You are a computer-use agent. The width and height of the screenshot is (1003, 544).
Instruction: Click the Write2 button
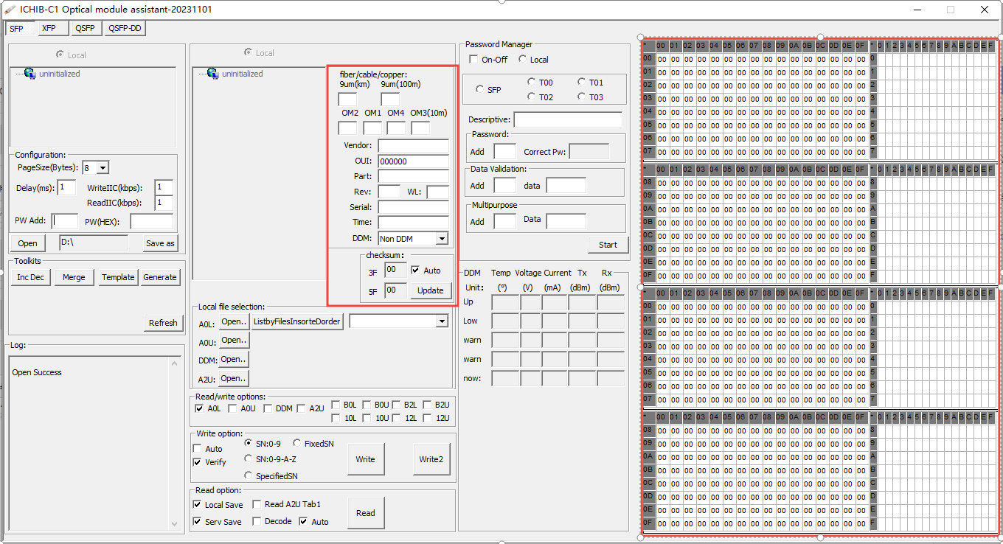point(431,459)
